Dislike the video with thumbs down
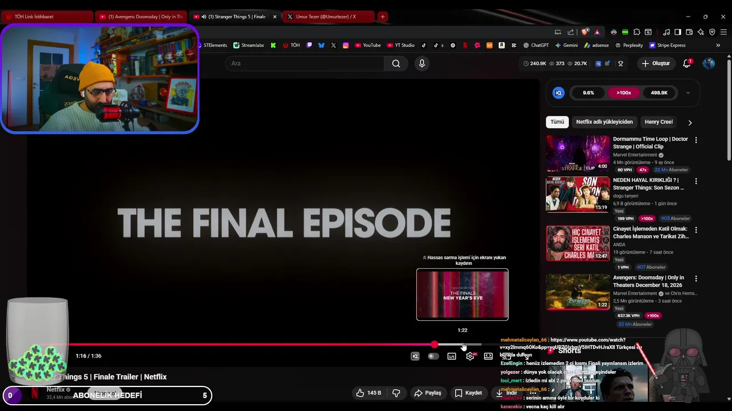The image size is (732, 411). [396, 393]
